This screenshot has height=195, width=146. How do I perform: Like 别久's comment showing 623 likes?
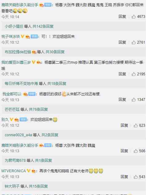(x=136, y=125)
